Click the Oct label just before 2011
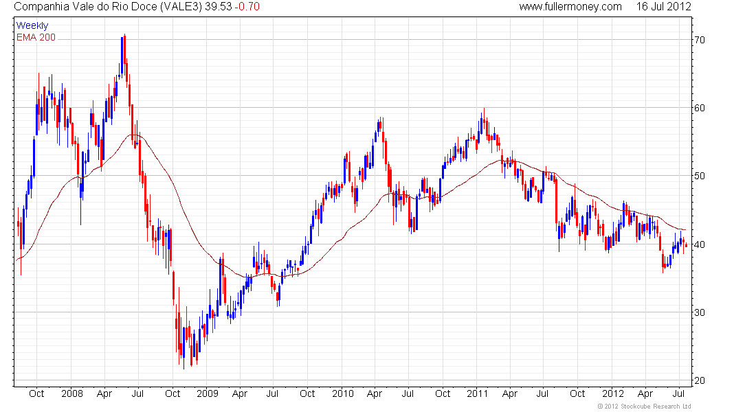The height and width of the screenshot is (412, 756). pyautogui.click(x=443, y=393)
